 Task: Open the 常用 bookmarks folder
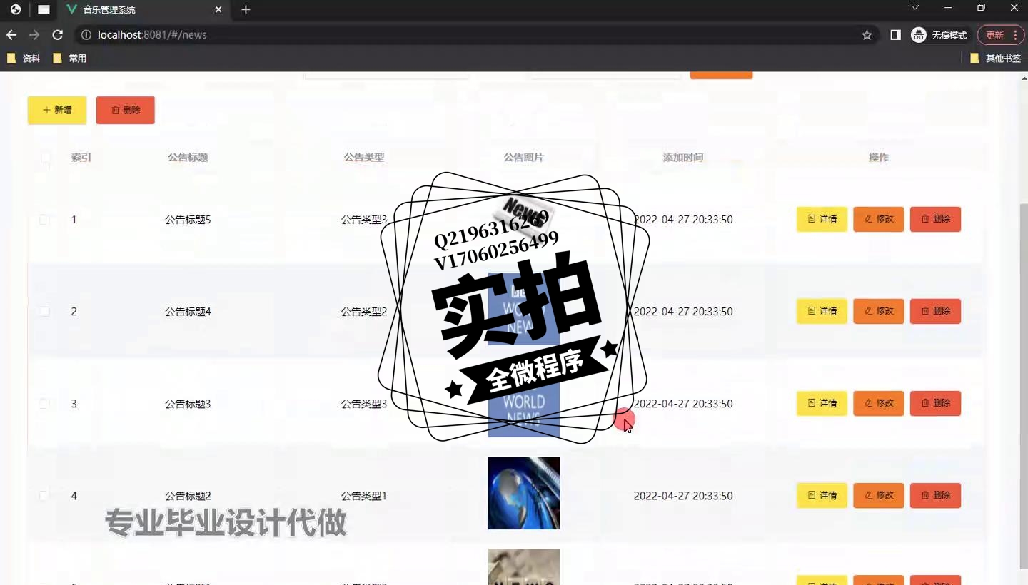click(70, 58)
